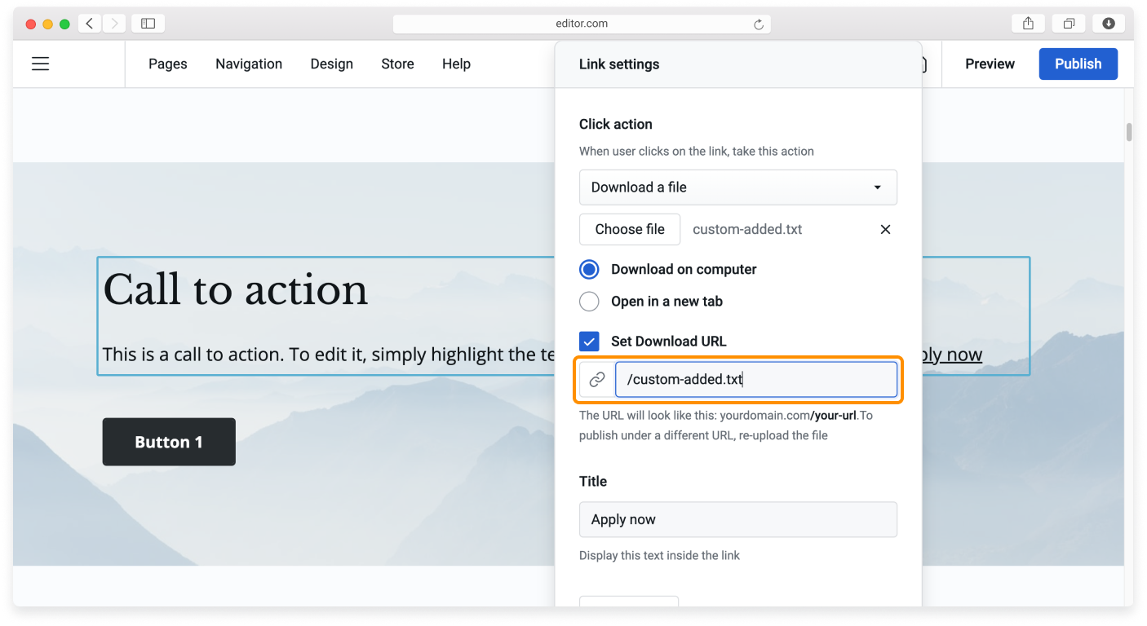The width and height of the screenshot is (1147, 626).
Task: Click the Choose file button
Action: coord(630,229)
